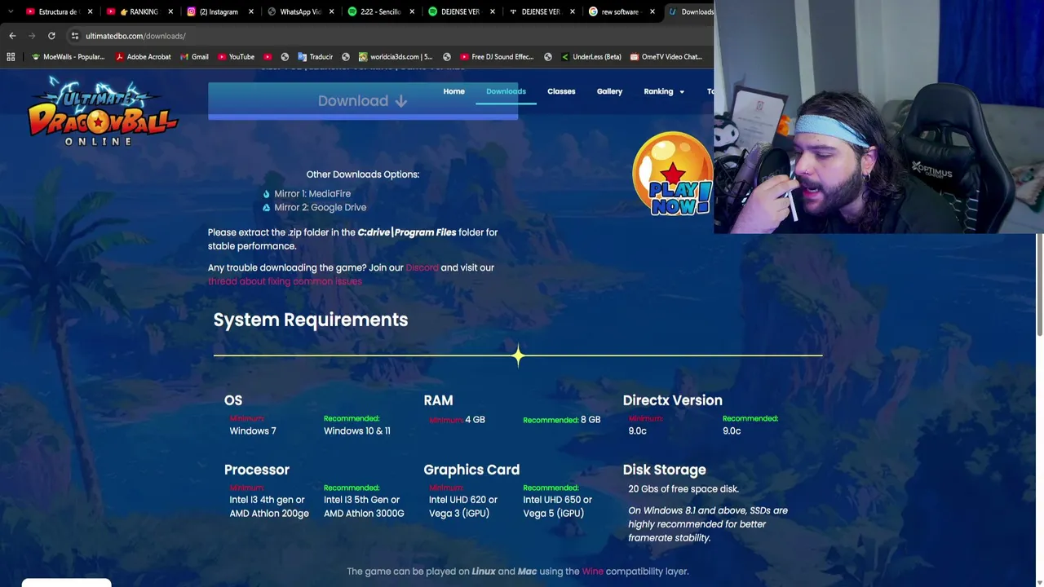Open the Traducir bookmark
1044x587 pixels.
[x=315, y=57]
